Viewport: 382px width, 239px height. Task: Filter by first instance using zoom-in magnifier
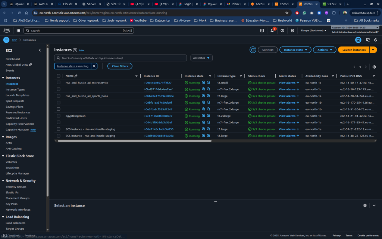click(204, 82)
